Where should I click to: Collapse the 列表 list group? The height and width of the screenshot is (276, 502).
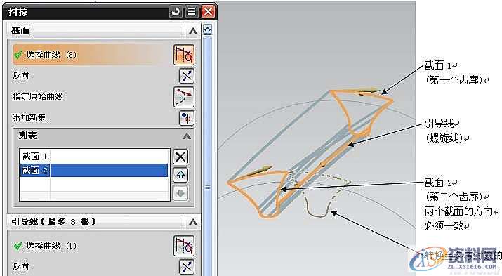[x=187, y=136]
